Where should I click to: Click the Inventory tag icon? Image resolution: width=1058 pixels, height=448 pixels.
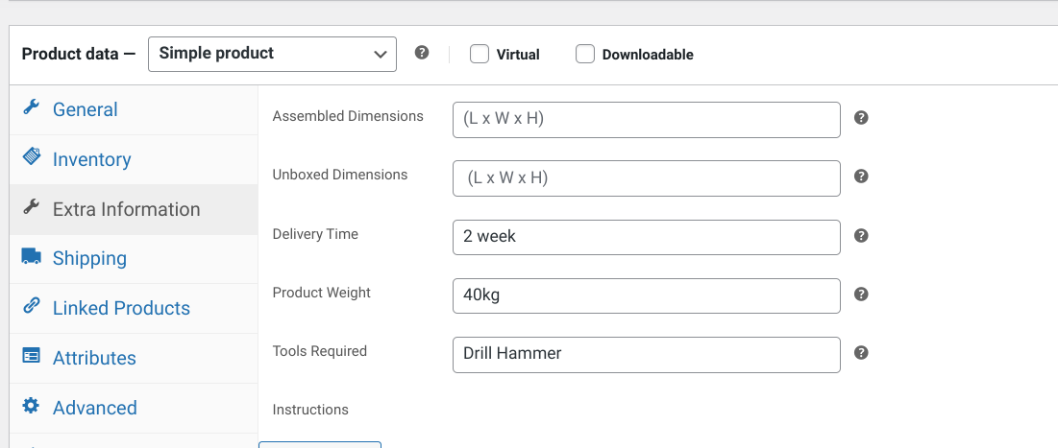tap(31, 158)
